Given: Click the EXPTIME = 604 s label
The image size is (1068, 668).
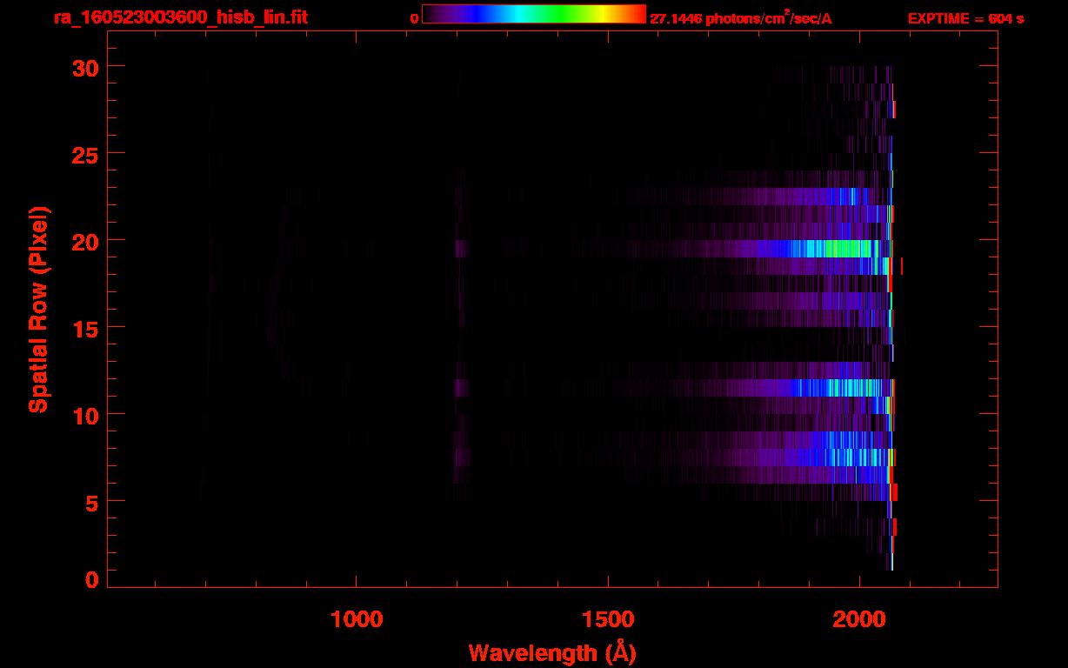Looking at the screenshot, I should [x=965, y=18].
